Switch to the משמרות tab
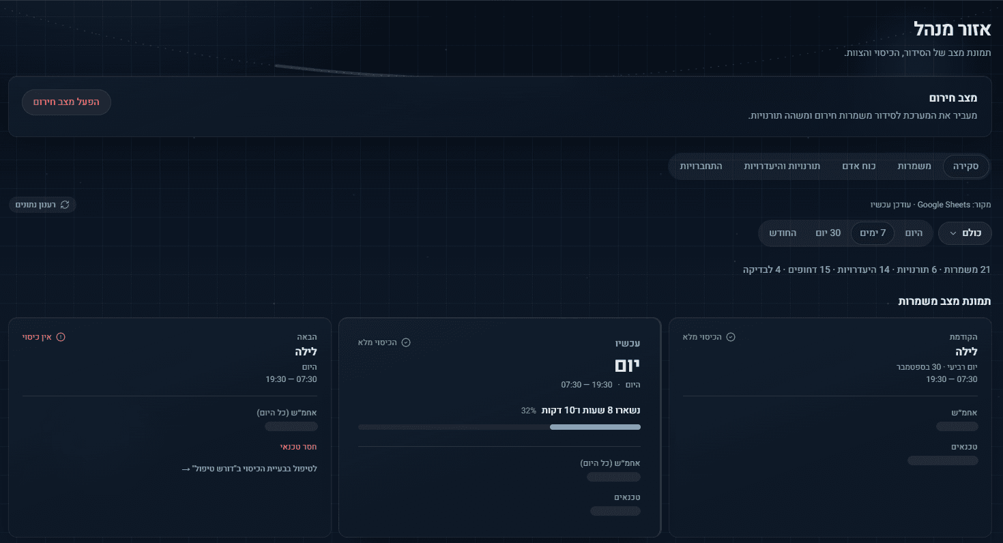Screen dimensions: 1003x543 pos(914,166)
